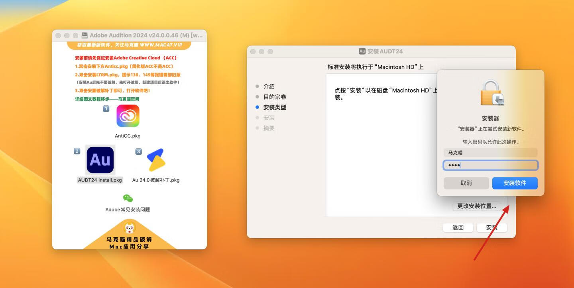Click the 安装 AUDT24 window title text
Screen dimensions: 574x288
(x=385, y=51)
